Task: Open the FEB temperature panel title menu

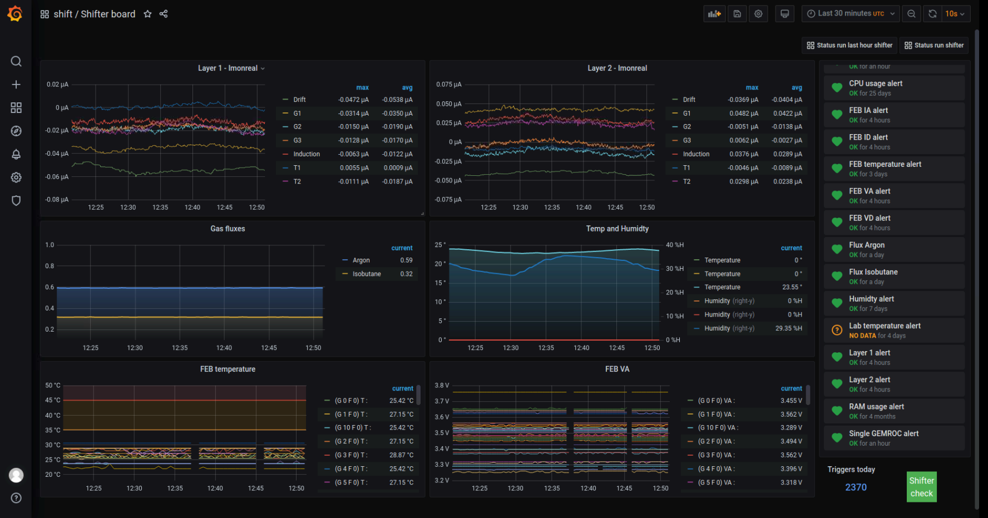Action: tap(228, 369)
